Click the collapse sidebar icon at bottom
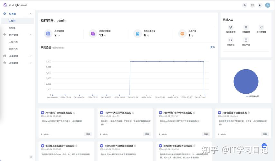 click(31, 157)
